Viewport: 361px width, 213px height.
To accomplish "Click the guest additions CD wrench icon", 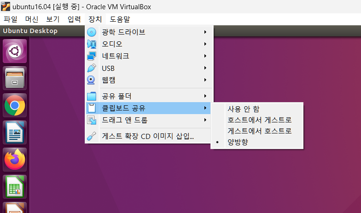I will [92, 136].
